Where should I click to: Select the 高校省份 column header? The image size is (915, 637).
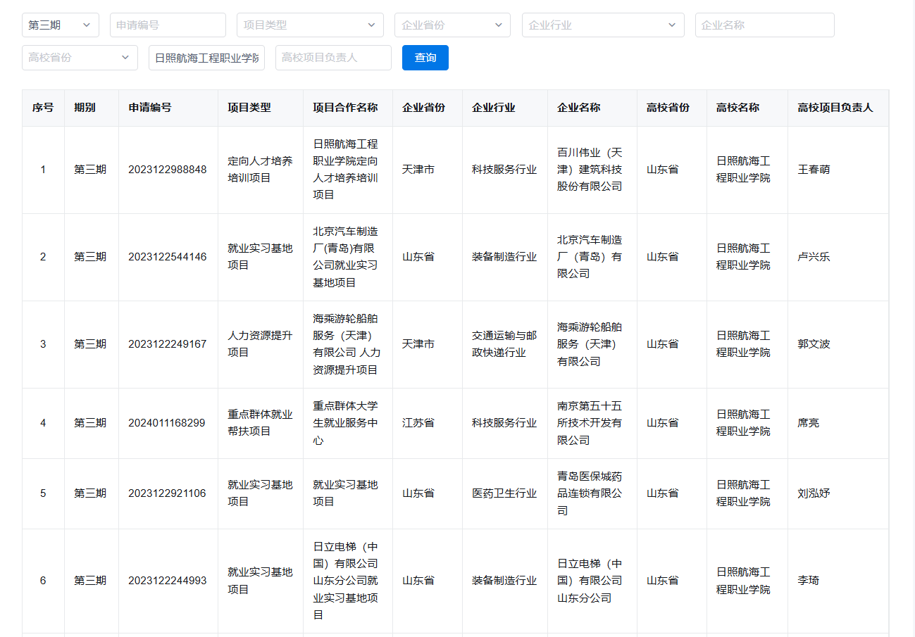(x=672, y=108)
